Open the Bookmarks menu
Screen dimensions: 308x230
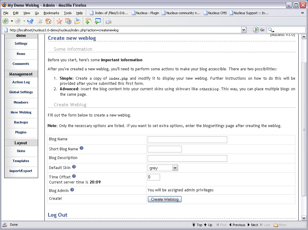pyautogui.click(x=51, y=13)
